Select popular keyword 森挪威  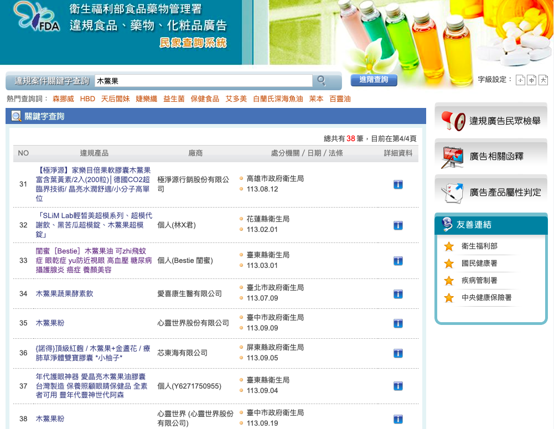click(x=63, y=99)
